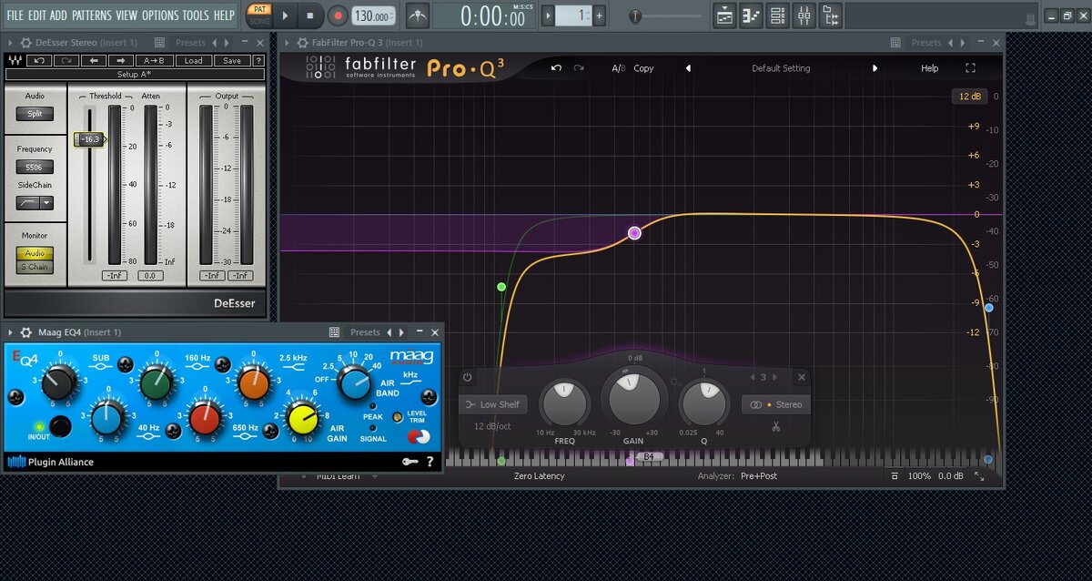This screenshot has height=581, width=1092.
Task: Open the OPTIONS menu
Action: 160,15
